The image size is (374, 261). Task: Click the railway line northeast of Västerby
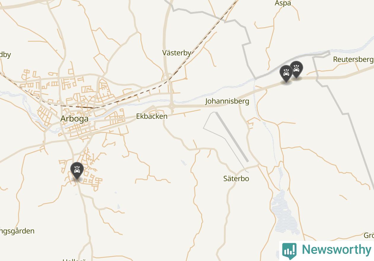(x=204, y=39)
